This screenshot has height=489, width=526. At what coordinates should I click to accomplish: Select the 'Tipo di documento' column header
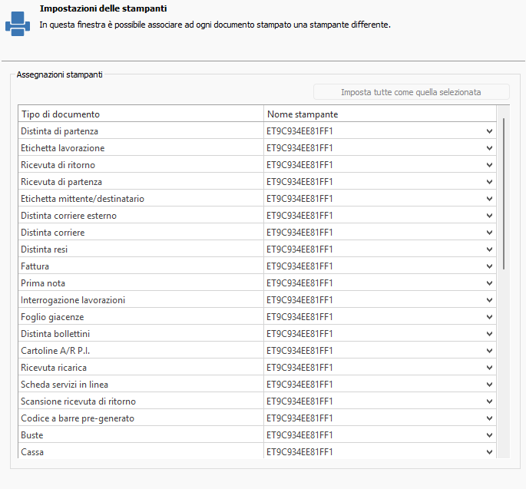141,114
